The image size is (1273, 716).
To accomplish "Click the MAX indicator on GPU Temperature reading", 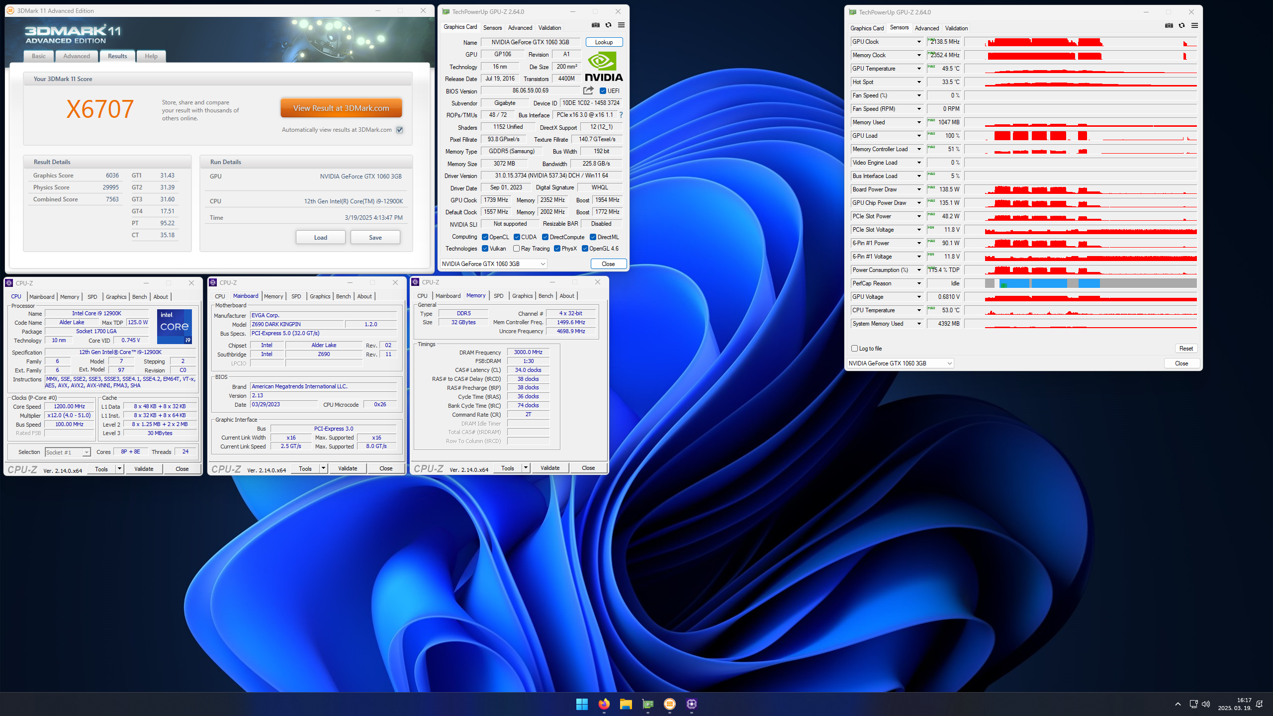I will tap(931, 67).
